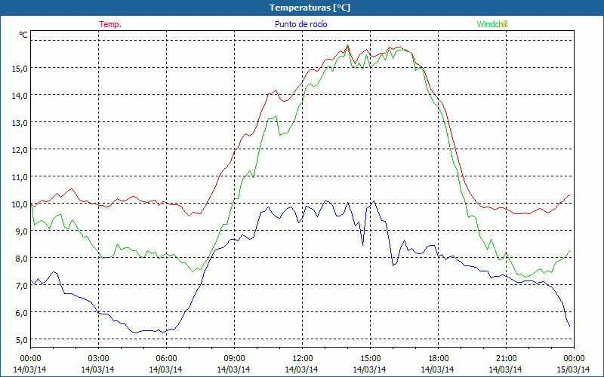Click the 18:00 time axis label
The height and width of the screenshot is (377, 604).
tap(438, 359)
